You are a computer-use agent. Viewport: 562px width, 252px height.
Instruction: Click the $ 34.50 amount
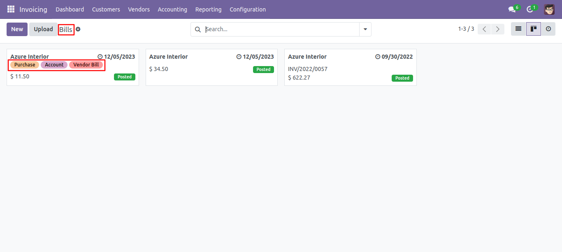[x=159, y=69]
